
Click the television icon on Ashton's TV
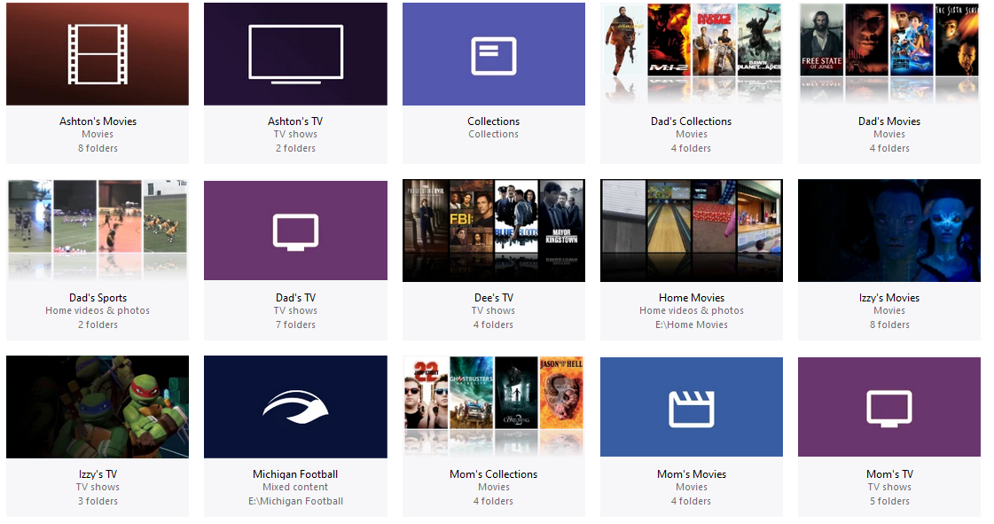coord(295,54)
